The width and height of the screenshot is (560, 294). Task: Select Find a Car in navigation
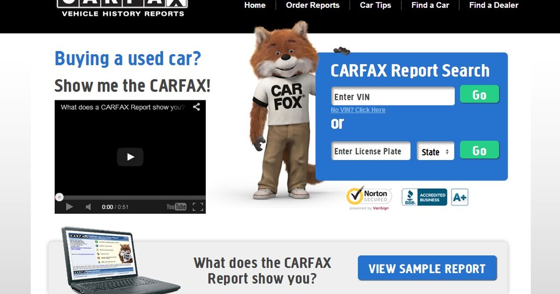pos(430,6)
